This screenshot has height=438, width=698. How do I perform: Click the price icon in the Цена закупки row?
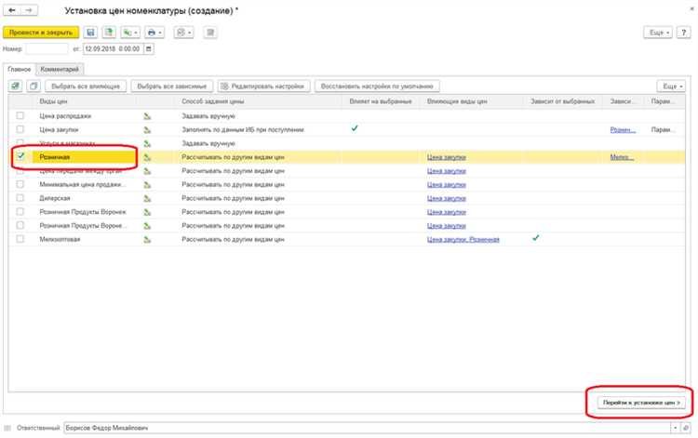(147, 130)
